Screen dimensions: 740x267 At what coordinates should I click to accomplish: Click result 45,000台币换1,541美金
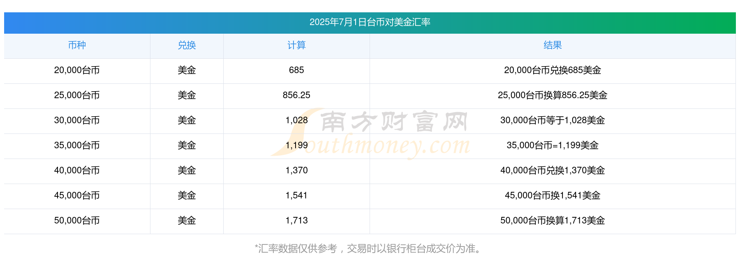553,196
